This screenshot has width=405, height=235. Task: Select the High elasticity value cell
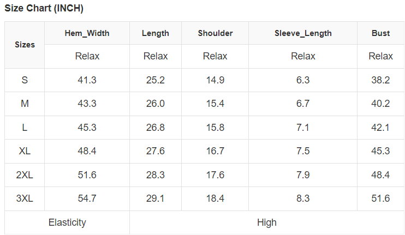[267, 222]
